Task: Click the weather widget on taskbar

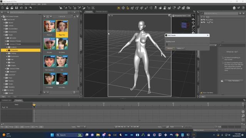Action: point(7,135)
